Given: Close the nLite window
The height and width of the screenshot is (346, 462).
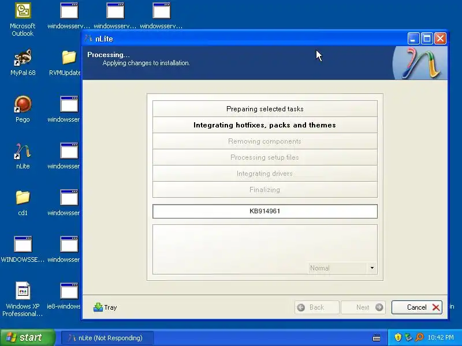Looking at the screenshot, I should (440, 39).
